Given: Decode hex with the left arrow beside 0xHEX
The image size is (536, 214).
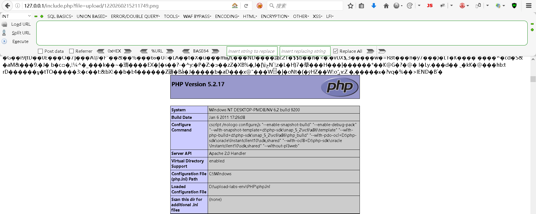Looking at the screenshot, I should coord(100,51).
